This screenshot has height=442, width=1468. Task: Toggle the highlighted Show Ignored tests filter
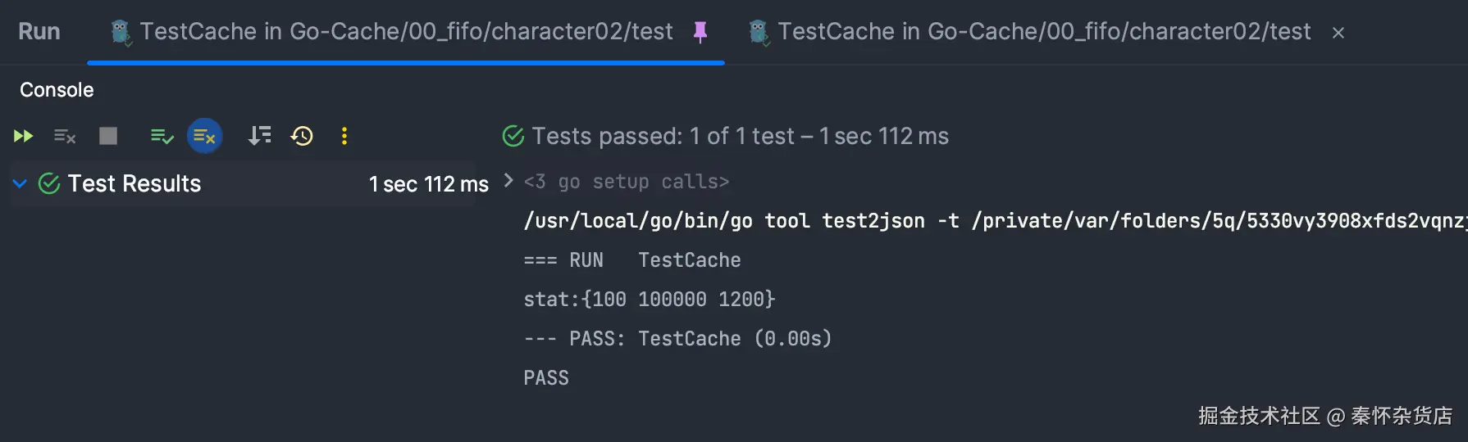(204, 136)
